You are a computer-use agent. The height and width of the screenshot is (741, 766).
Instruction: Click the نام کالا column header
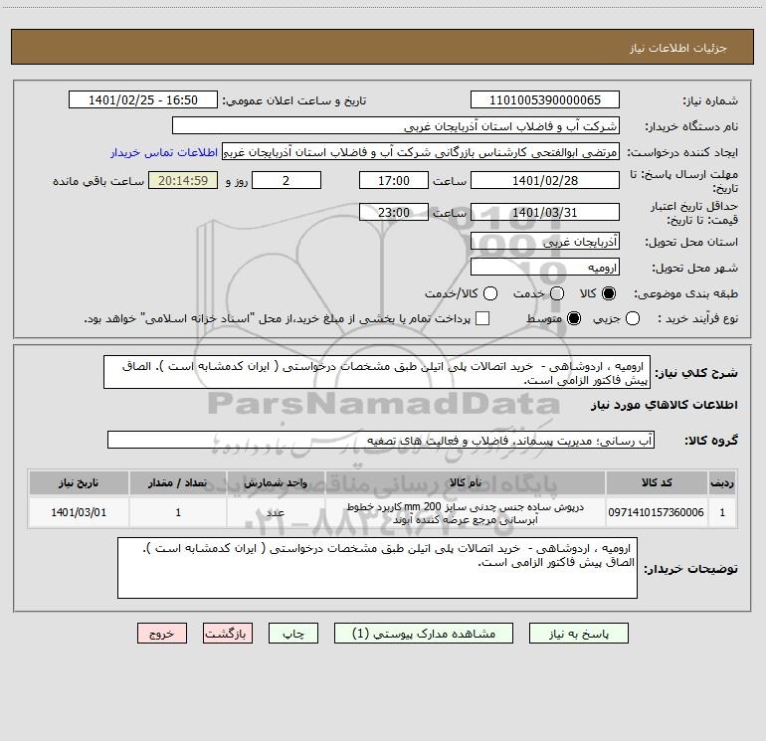(466, 483)
